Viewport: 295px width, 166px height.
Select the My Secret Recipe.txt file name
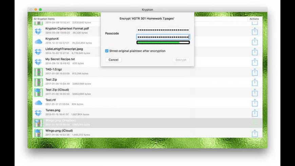point(60,59)
